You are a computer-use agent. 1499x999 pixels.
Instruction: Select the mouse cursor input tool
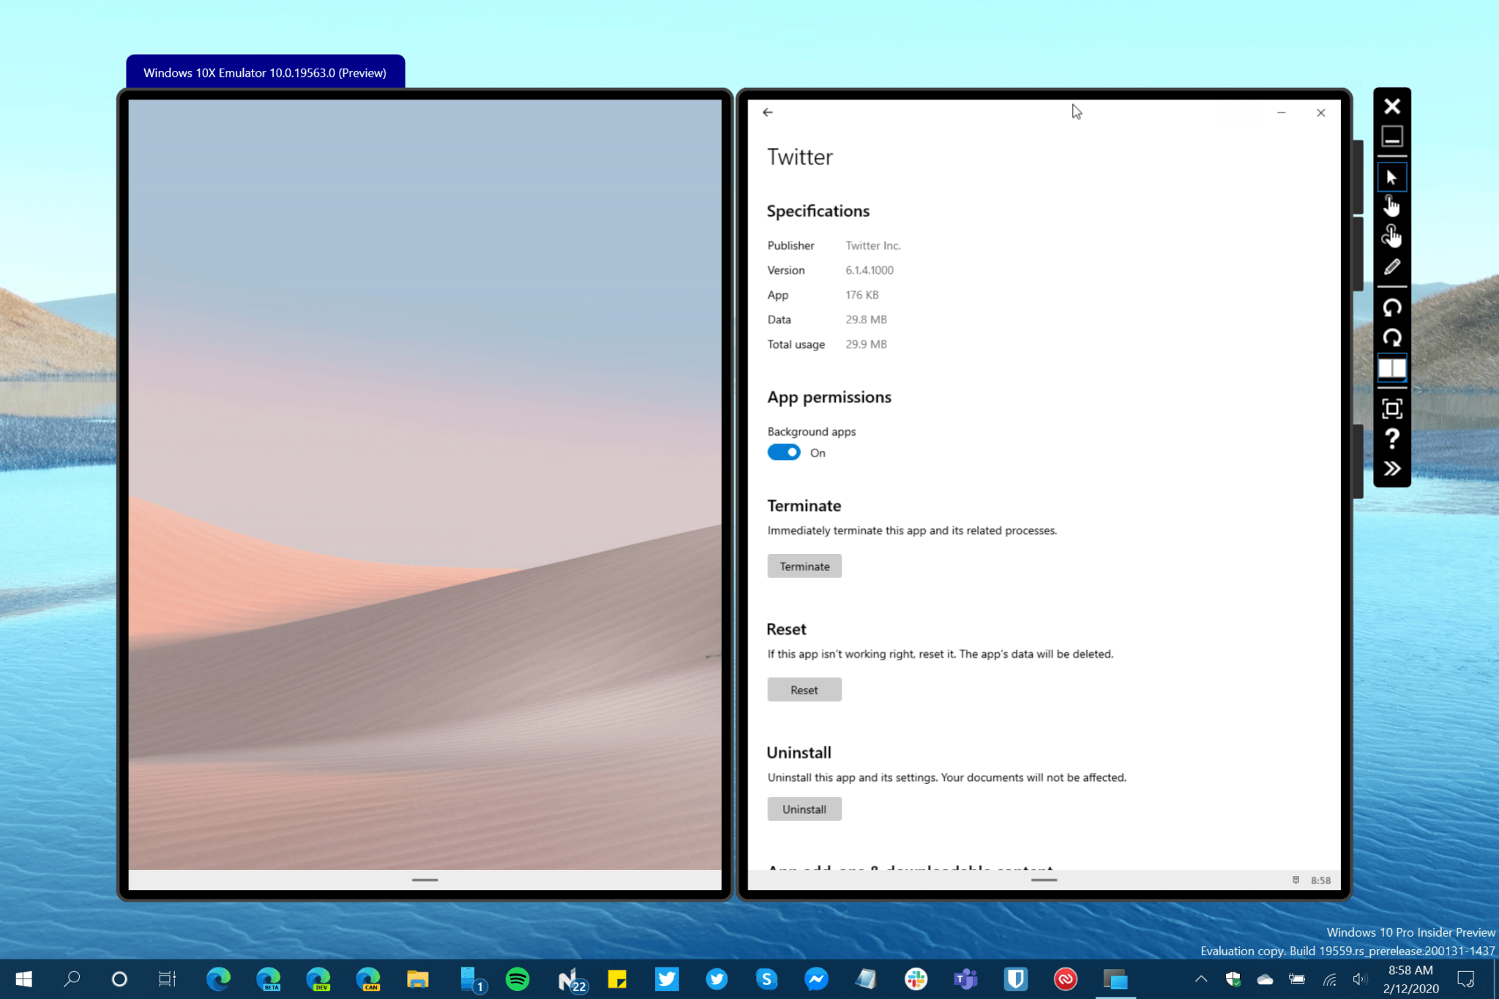[1392, 176]
